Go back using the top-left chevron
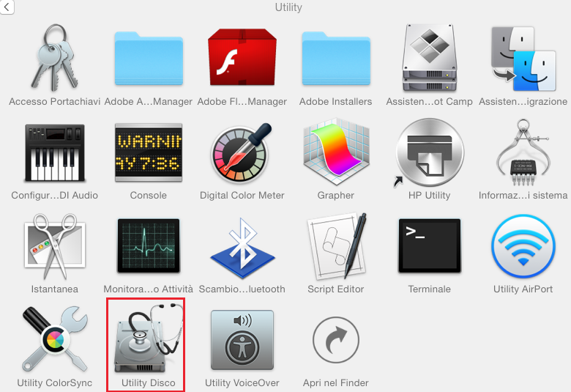Screen dimensions: 571x392 pos(7,7)
